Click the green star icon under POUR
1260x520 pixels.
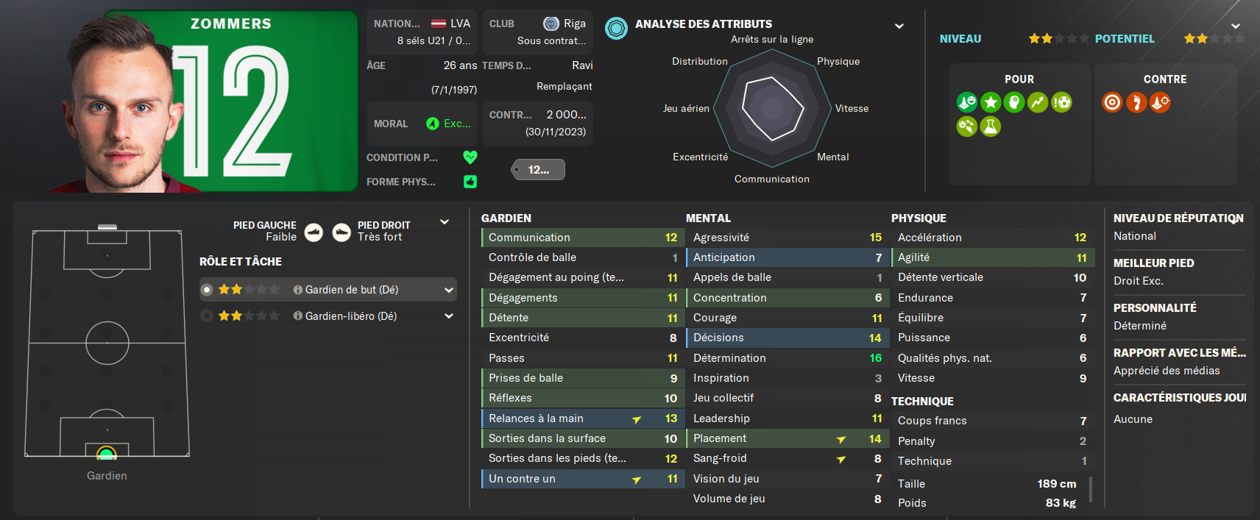point(991,102)
